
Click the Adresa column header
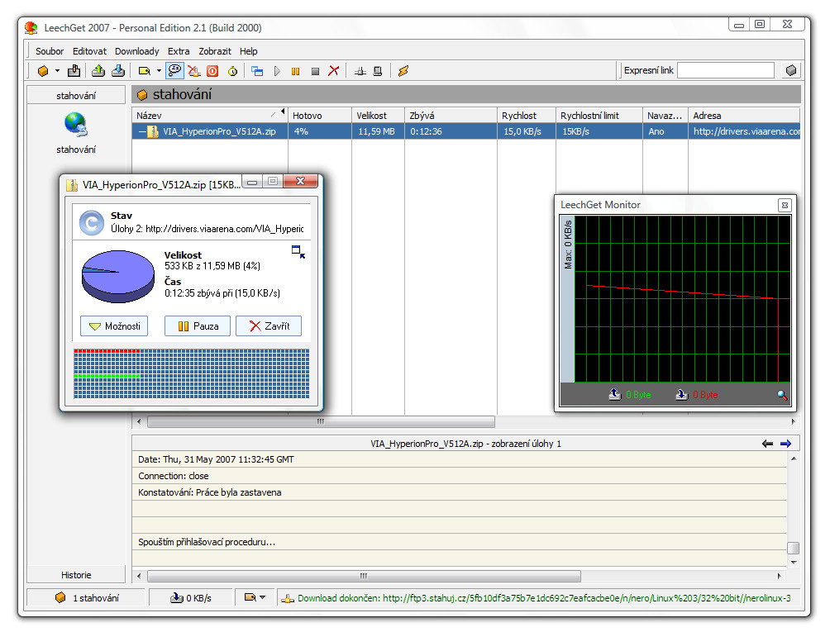point(744,116)
